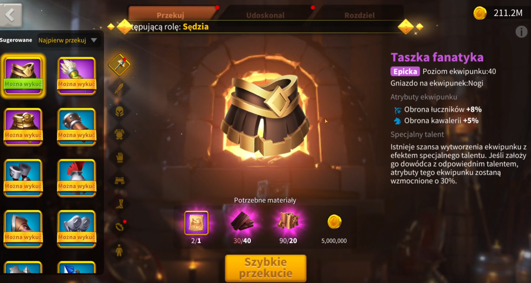Tap the blueprint material icon 2/1
The width and height of the screenshot is (531, 283).
tap(196, 223)
